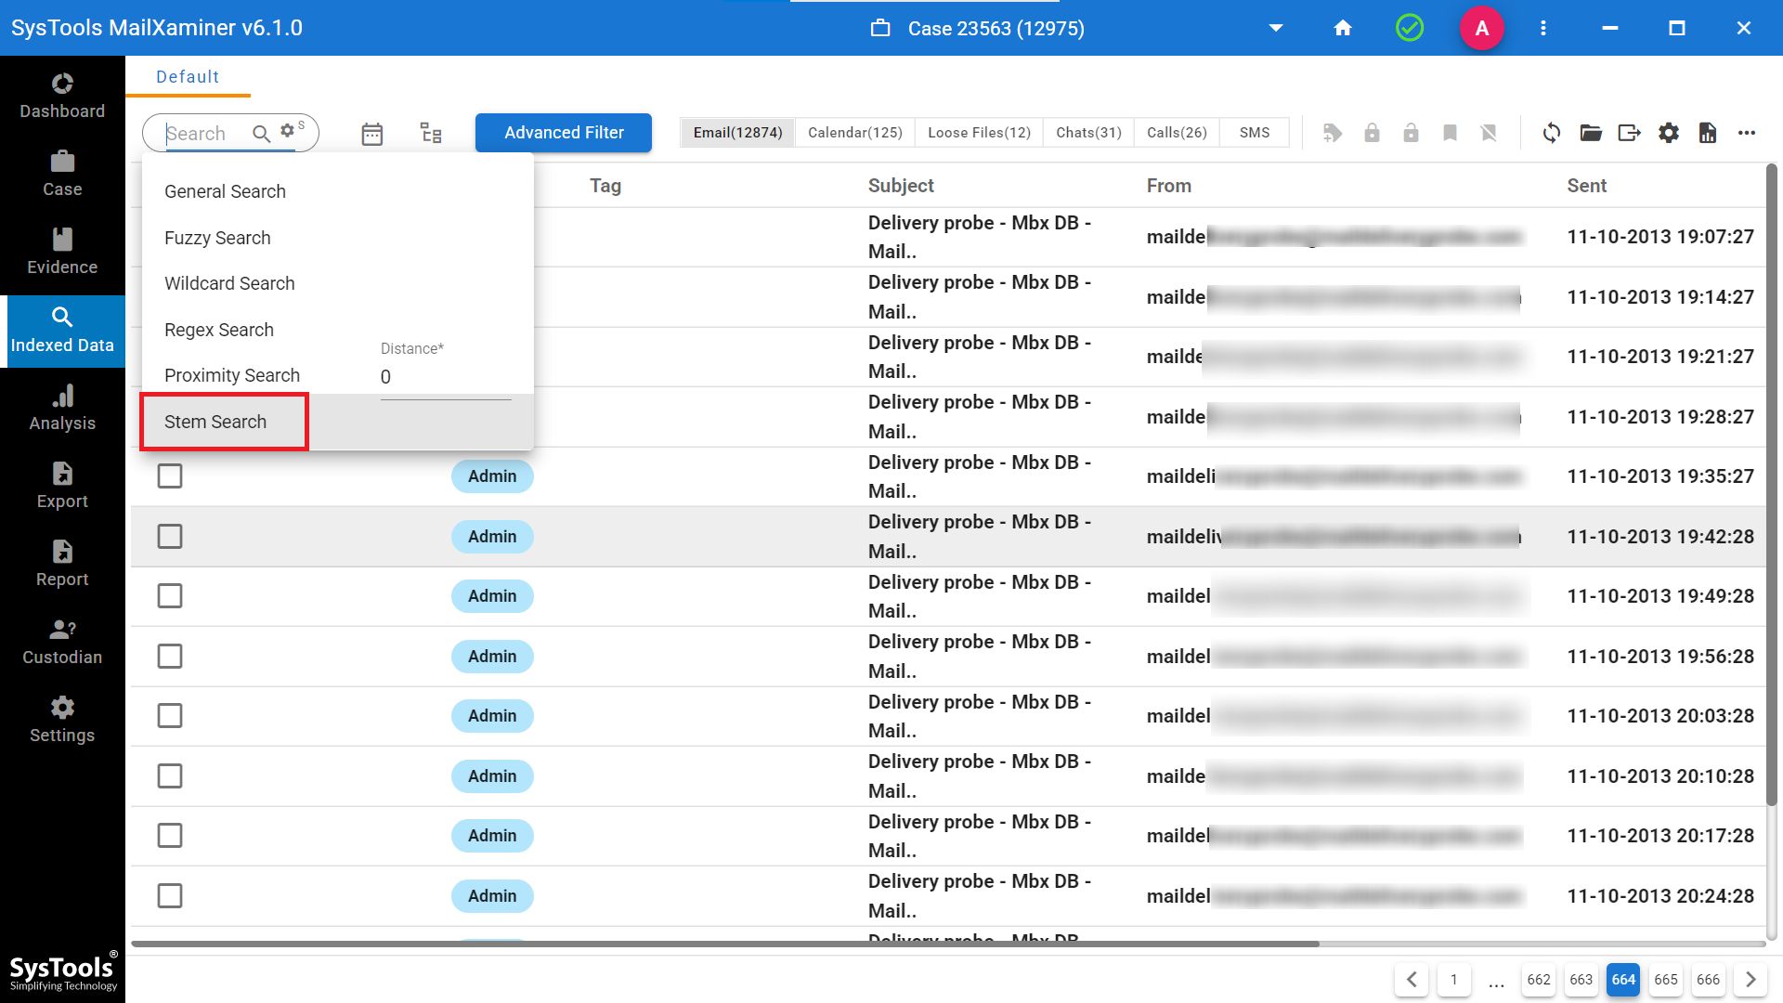Tick checkbox for email sent 19:56:28

(170, 657)
